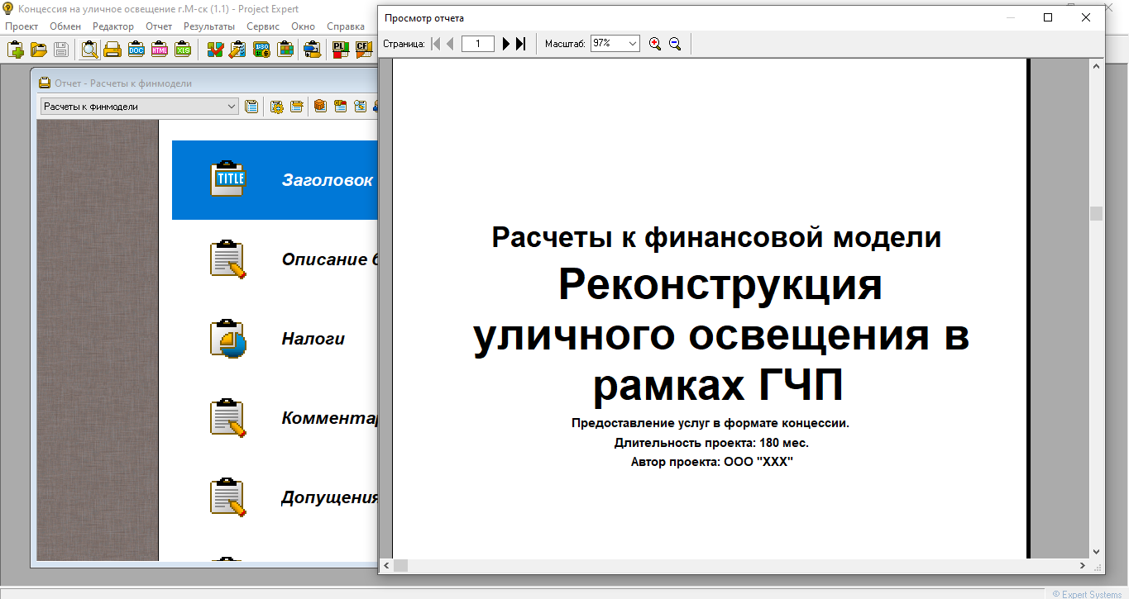This screenshot has height=599, width=1129.
Task: Open the Обмен menu
Action: [65, 26]
